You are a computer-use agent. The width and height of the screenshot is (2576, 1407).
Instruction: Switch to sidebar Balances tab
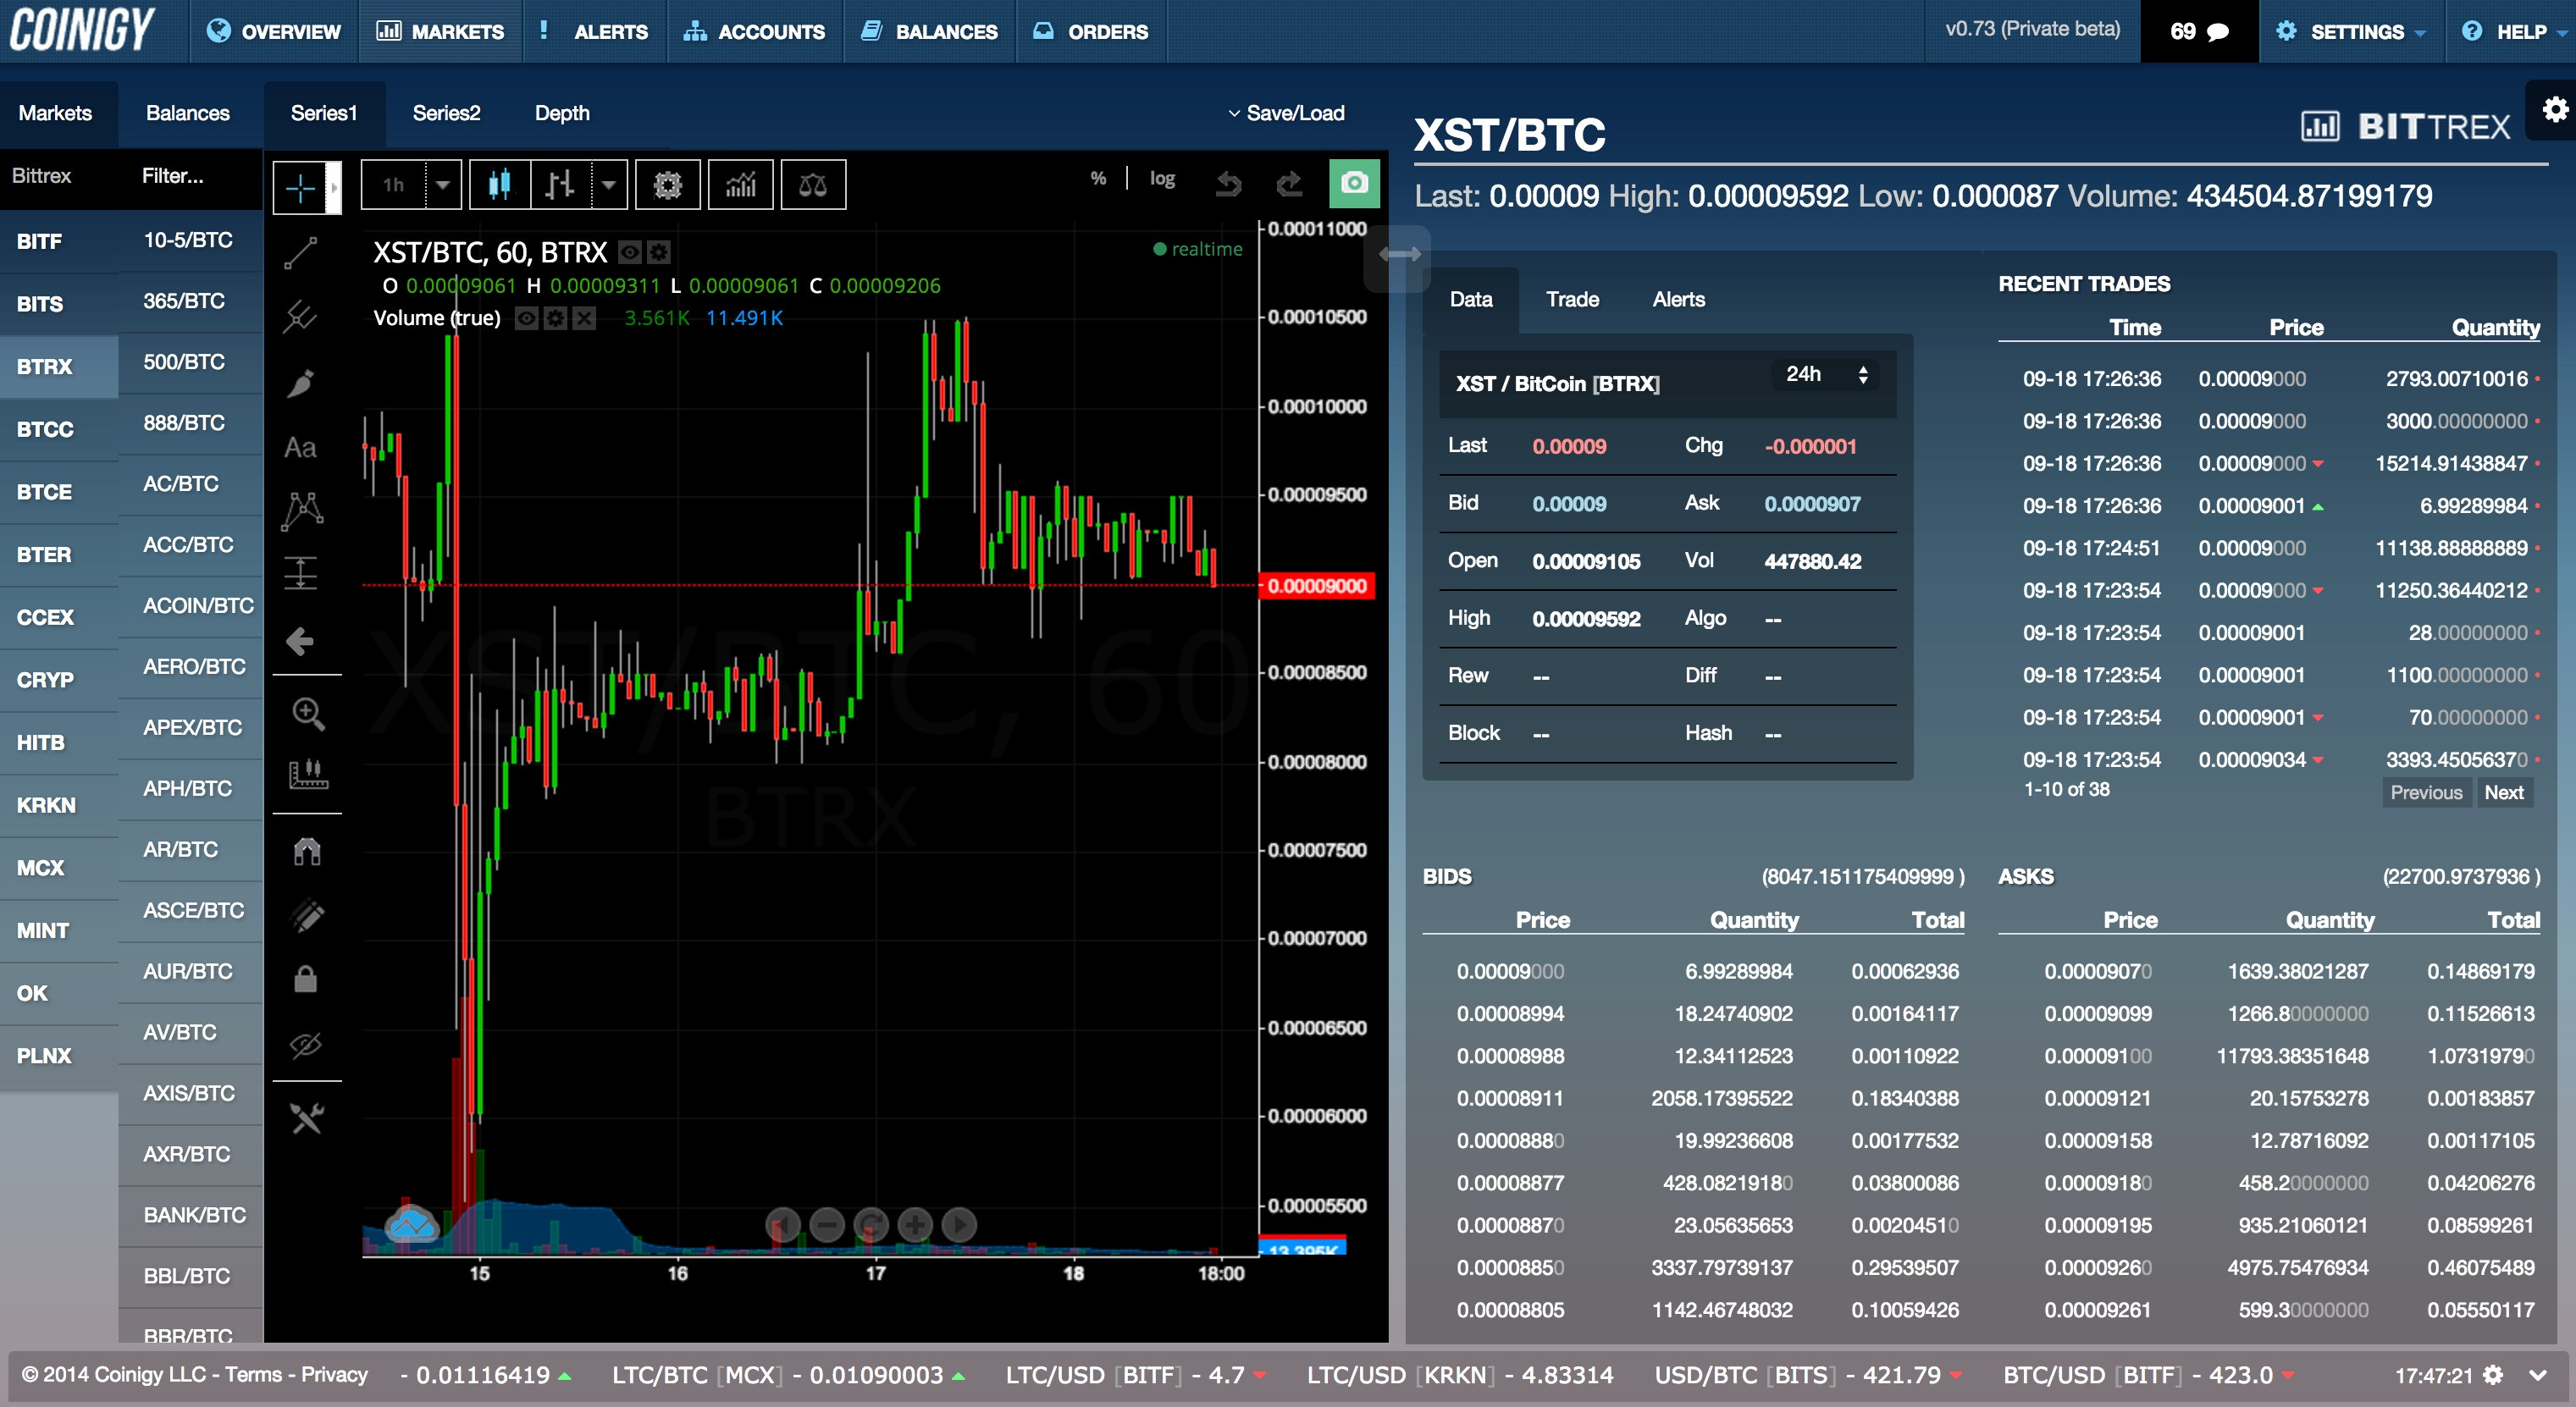(x=188, y=113)
